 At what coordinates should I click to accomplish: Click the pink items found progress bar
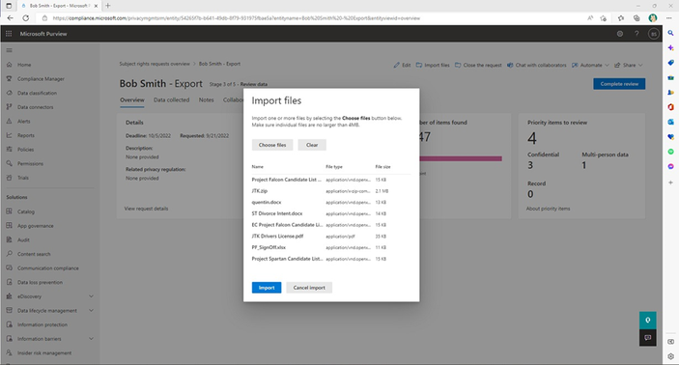[461, 159]
